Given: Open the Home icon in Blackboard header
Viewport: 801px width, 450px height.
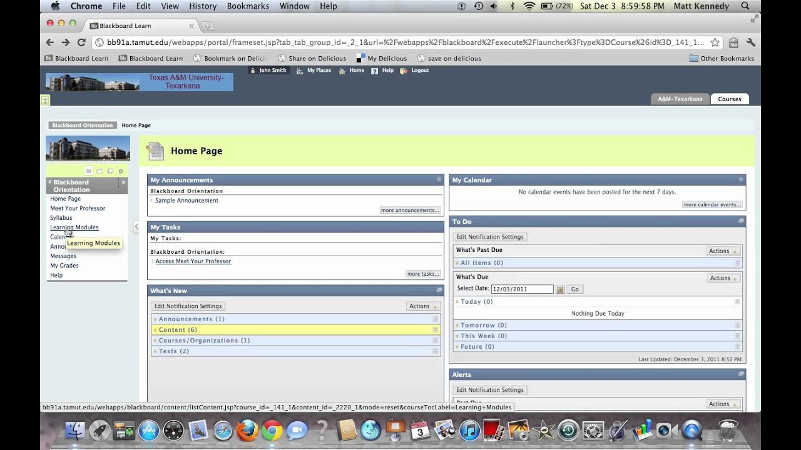Looking at the screenshot, I should coord(342,71).
